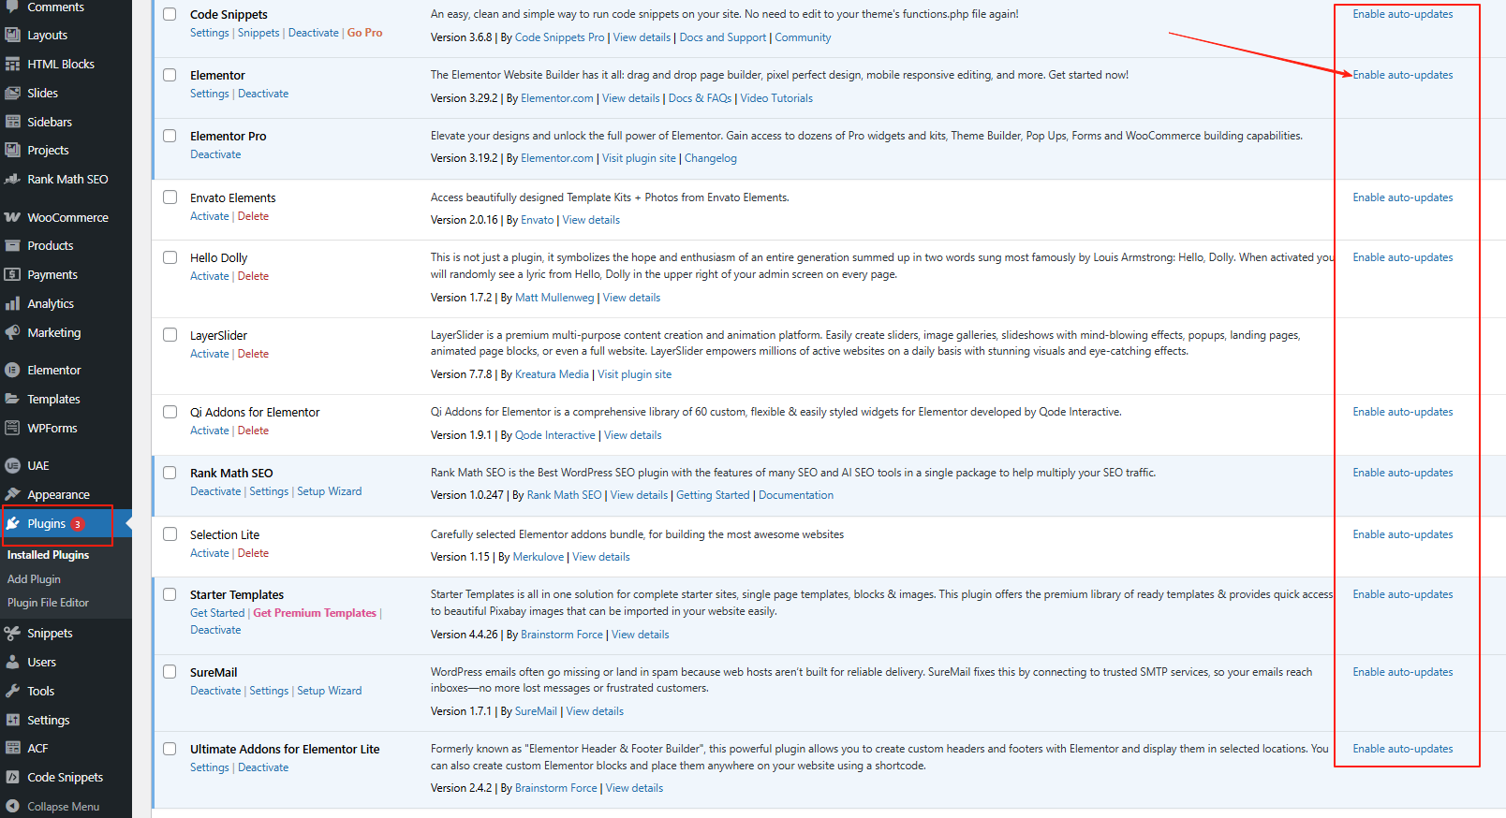
Task: Check Ultimate Addons for Elementor Lite checkbox
Action: (x=170, y=749)
